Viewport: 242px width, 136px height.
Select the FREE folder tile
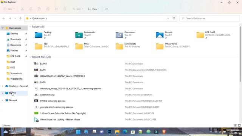click(92, 46)
